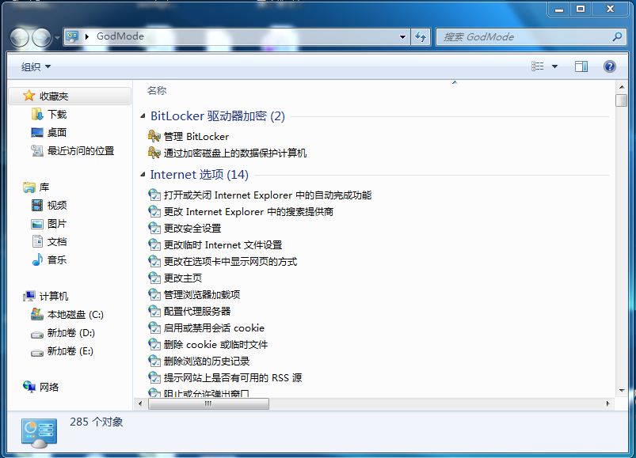Click icon beside 通过加密磁盘上的数据保护计算机
Screen dimensions: 636x458
[x=154, y=153]
